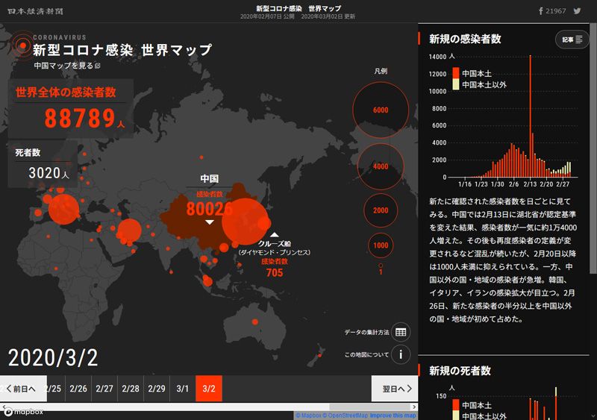Select the 2/28 date tab
597x420 pixels.
point(131,389)
